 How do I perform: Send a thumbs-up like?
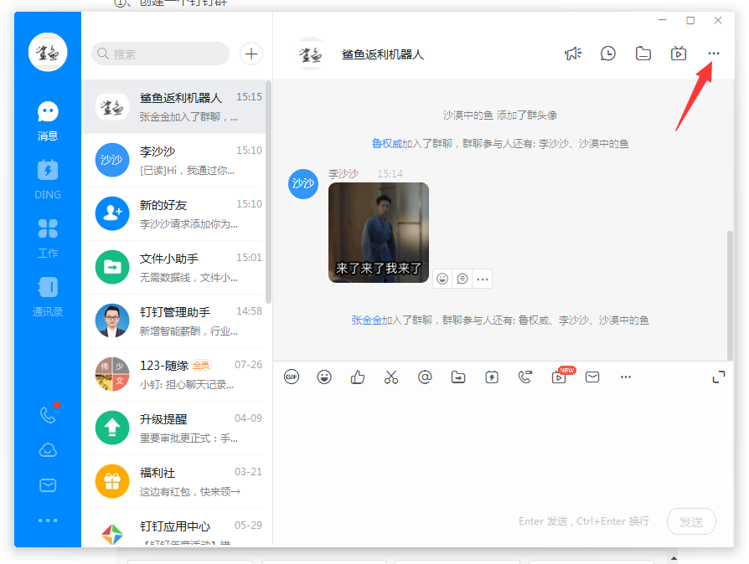[358, 377]
